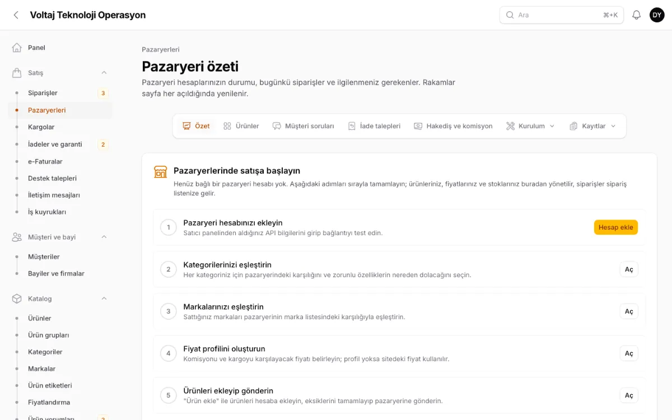Open Destek talepleri in the sidebar
The height and width of the screenshot is (420, 672).
tap(60, 178)
